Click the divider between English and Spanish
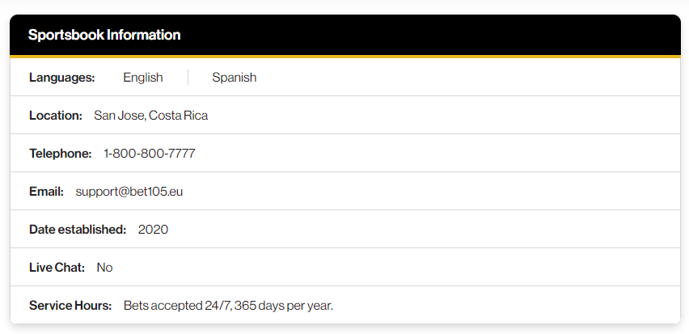 [188, 77]
